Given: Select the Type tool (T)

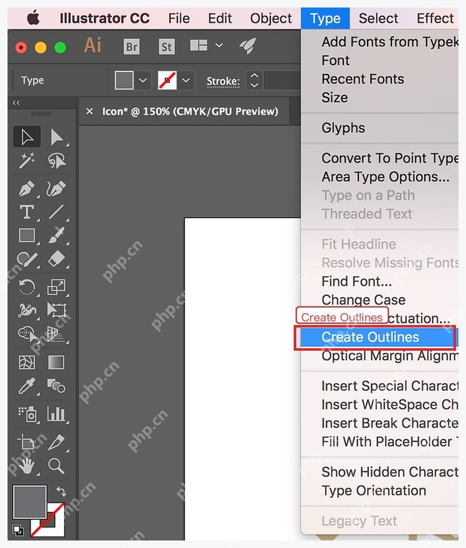Looking at the screenshot, I should point(27,212).
